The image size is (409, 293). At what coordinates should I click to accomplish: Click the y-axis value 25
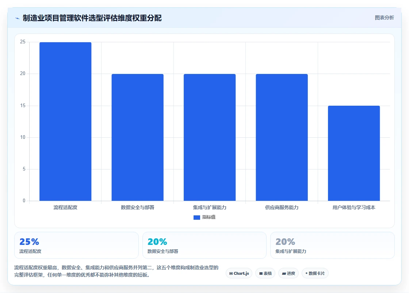click(x=23, y=42)
